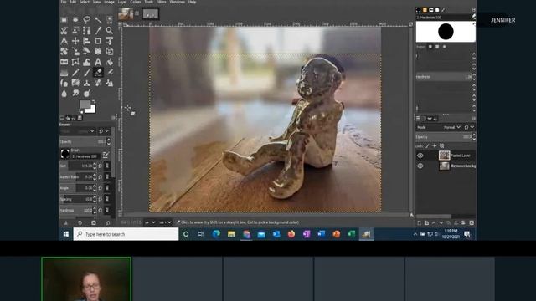Toggle lock alpha channel icon in Layers
This screenshot has width=536, height=301.
pyautogui.click(x=441, y=146)
